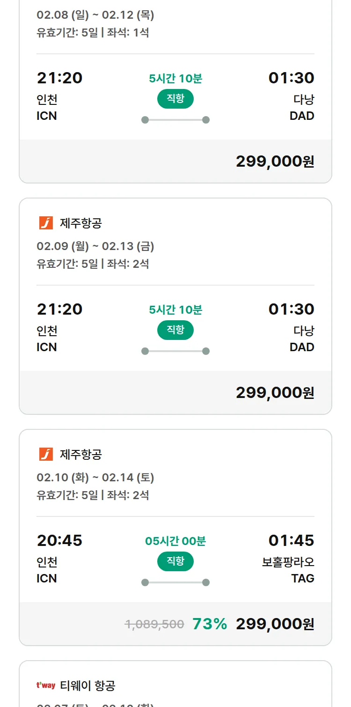This screenshot has width=351, height=707.
Task: Click the 직항 badge on the 02.08 Da Nang flight
Action: point(175,99)
